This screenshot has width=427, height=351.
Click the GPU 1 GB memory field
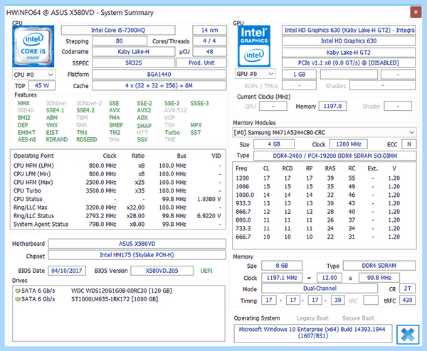[x=299, y=74]
